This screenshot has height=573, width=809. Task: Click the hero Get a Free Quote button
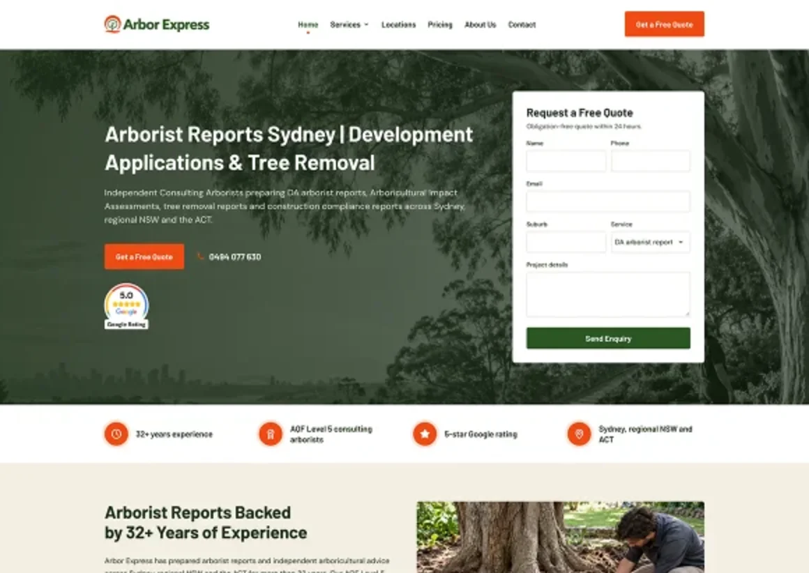(144, 257)
